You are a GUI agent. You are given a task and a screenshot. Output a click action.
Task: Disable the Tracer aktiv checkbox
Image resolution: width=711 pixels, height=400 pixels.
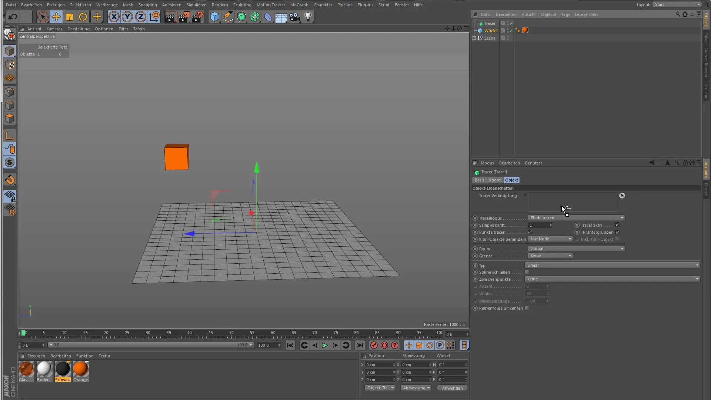pos(617,225)
